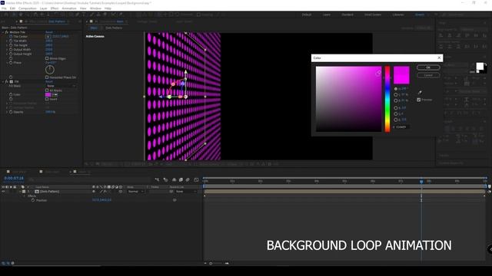Click the Position value in timeline
Screen dimensions: 492x276
pos(101,200)
